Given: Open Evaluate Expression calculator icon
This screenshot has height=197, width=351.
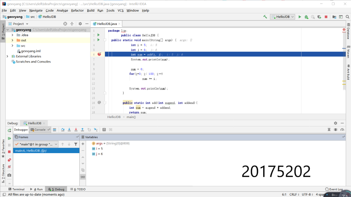Looking at the screenshot, I should (x=104, y=130).
